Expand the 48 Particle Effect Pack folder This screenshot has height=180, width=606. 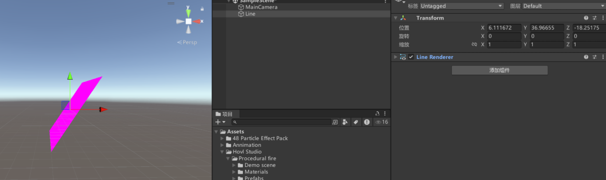pos(222,138)
